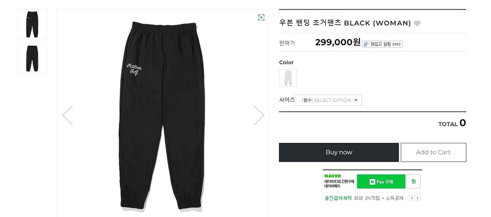Show previous Naver benefit with left chevron
This screenshot has width=491, height=217.
coord(412,198)
